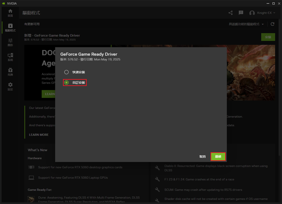Click the refresh drivers icon
Screen dimensions: 282x204
(273, 24)
